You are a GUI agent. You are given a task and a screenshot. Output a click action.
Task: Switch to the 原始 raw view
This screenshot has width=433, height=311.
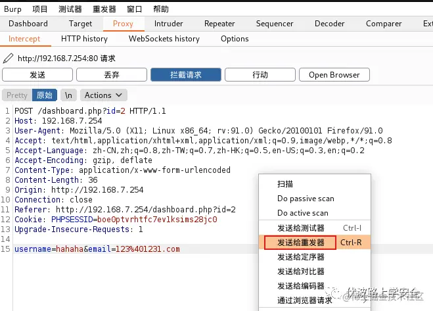tap(45, 95)
